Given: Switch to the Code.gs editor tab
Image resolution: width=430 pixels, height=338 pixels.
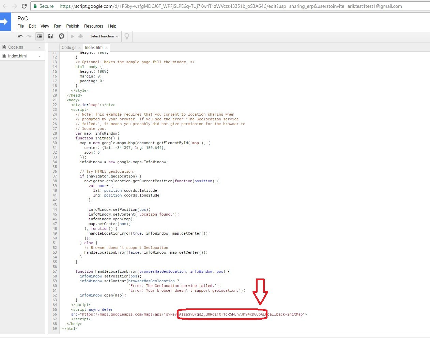Looking at the screenshot, I should [x=69, y=48].
